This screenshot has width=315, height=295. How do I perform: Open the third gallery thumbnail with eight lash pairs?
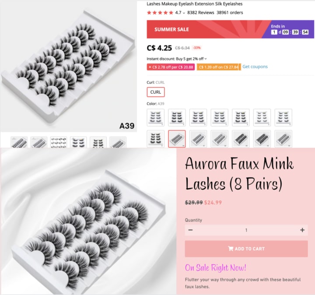tap(59, 142)
